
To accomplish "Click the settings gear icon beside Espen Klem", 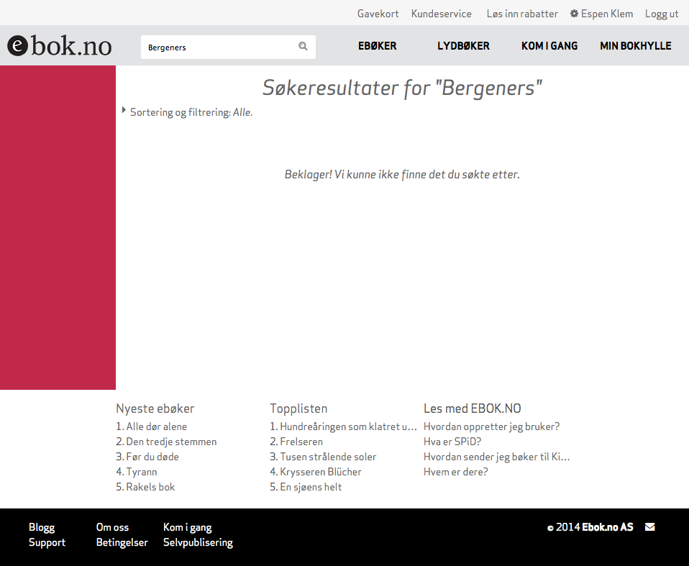I will pos(574,14).
